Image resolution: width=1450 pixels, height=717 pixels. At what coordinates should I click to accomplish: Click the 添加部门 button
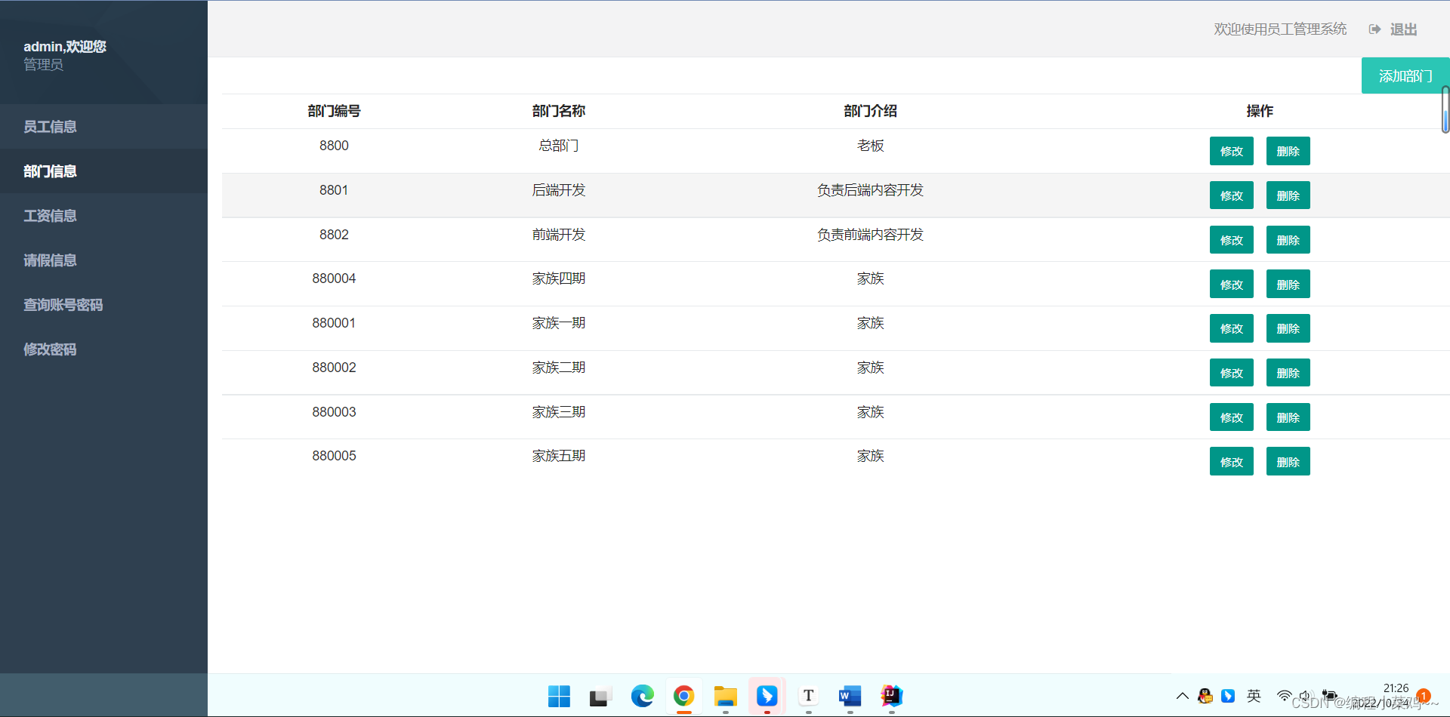(x=1405, y=75)
